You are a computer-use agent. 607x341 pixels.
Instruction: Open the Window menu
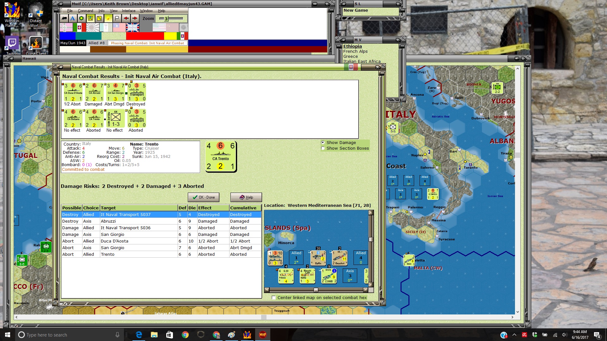[x=146, y=11]
